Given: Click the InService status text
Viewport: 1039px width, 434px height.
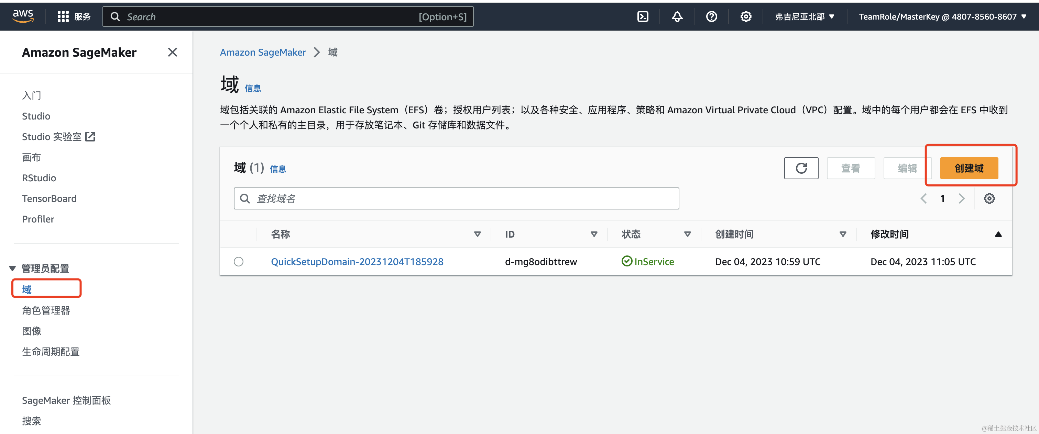Looking at the screenshot, I should [x=654, y=262].
